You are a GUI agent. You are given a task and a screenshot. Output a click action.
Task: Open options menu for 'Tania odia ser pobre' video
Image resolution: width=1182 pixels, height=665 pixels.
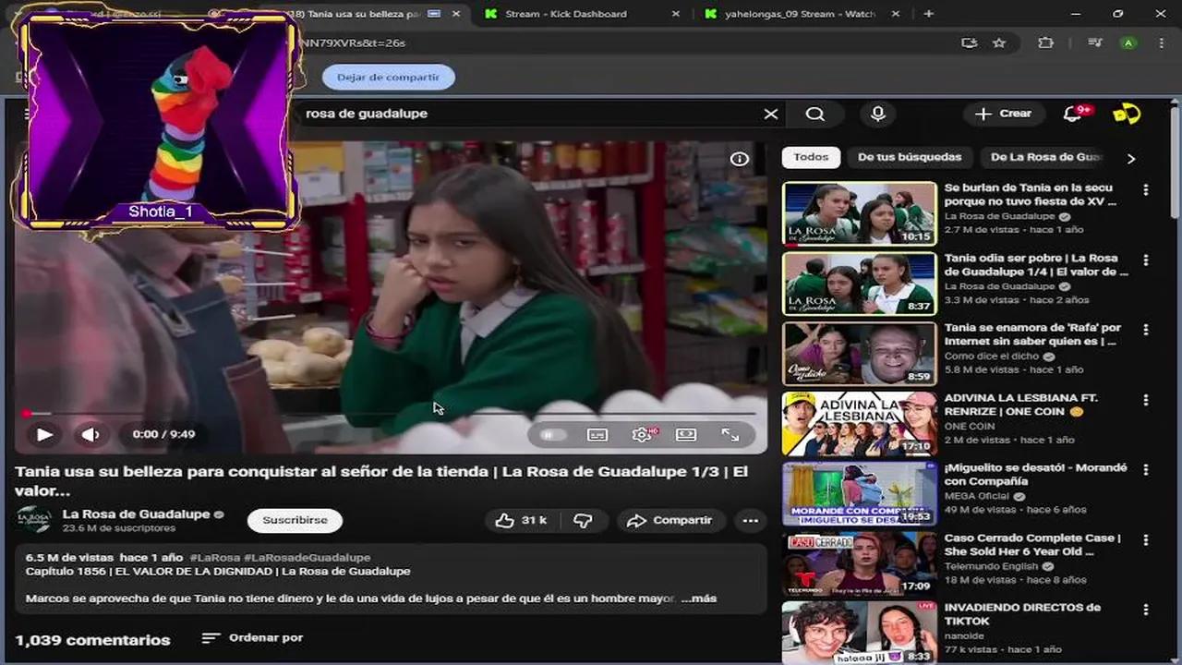1146,260
